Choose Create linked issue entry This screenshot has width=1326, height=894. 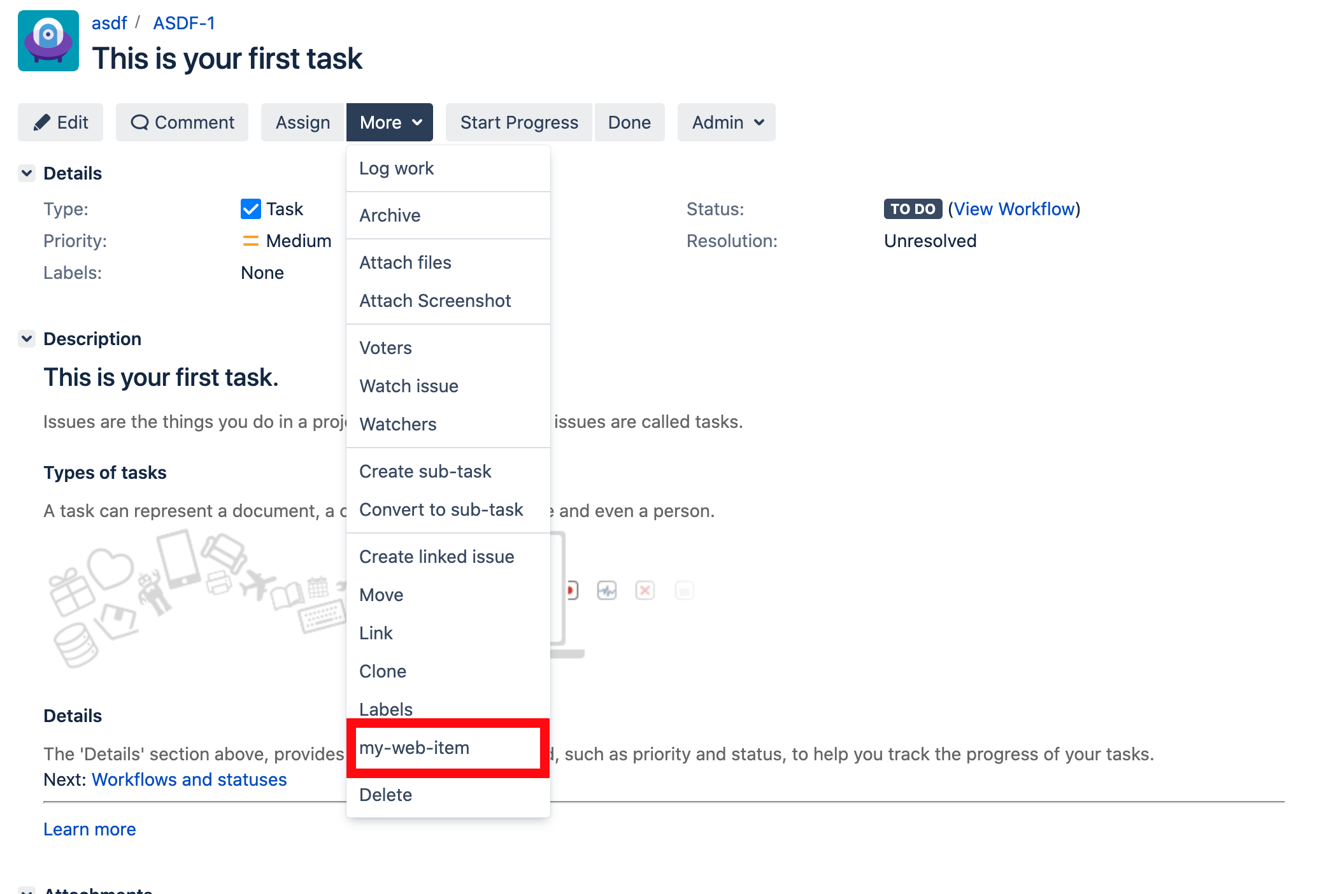pyautogui.click(x=448, y=557)
